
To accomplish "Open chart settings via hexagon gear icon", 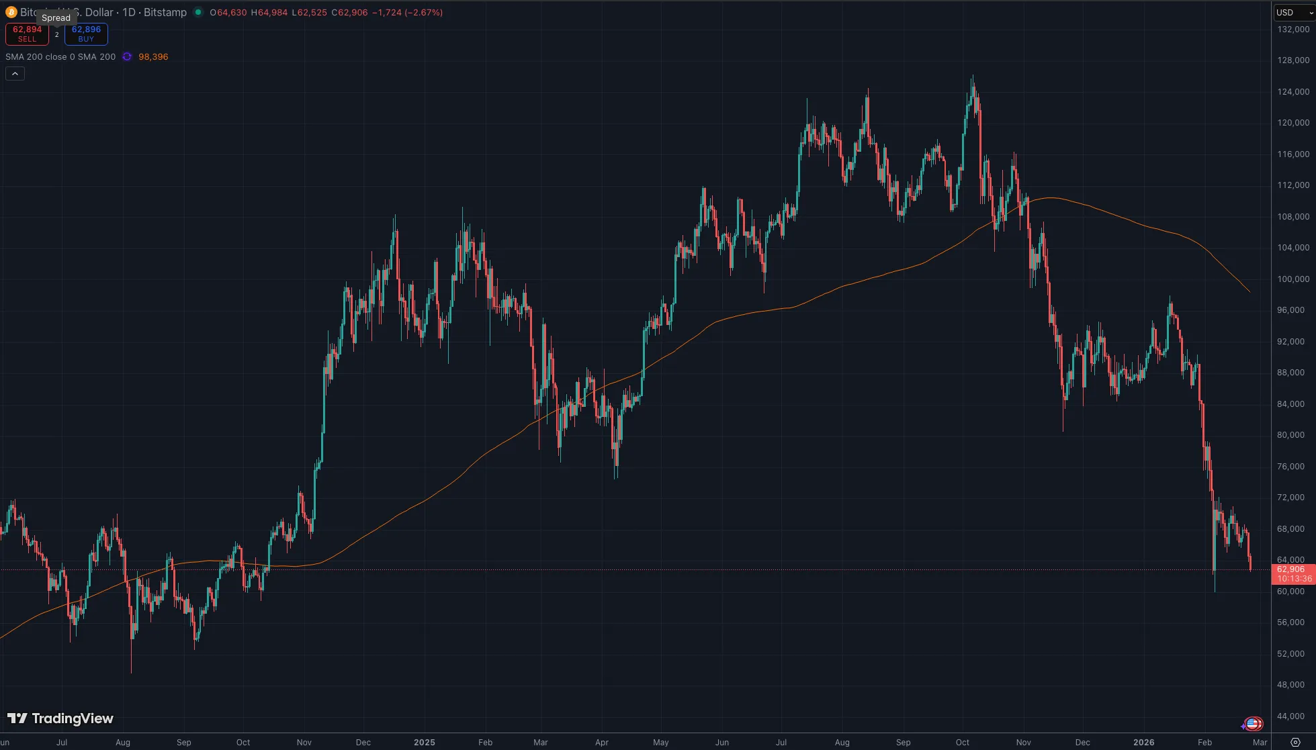I will coord(1295,742).
